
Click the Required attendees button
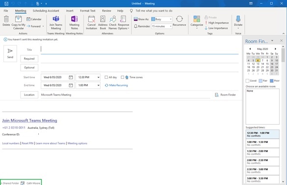point(29,59)
